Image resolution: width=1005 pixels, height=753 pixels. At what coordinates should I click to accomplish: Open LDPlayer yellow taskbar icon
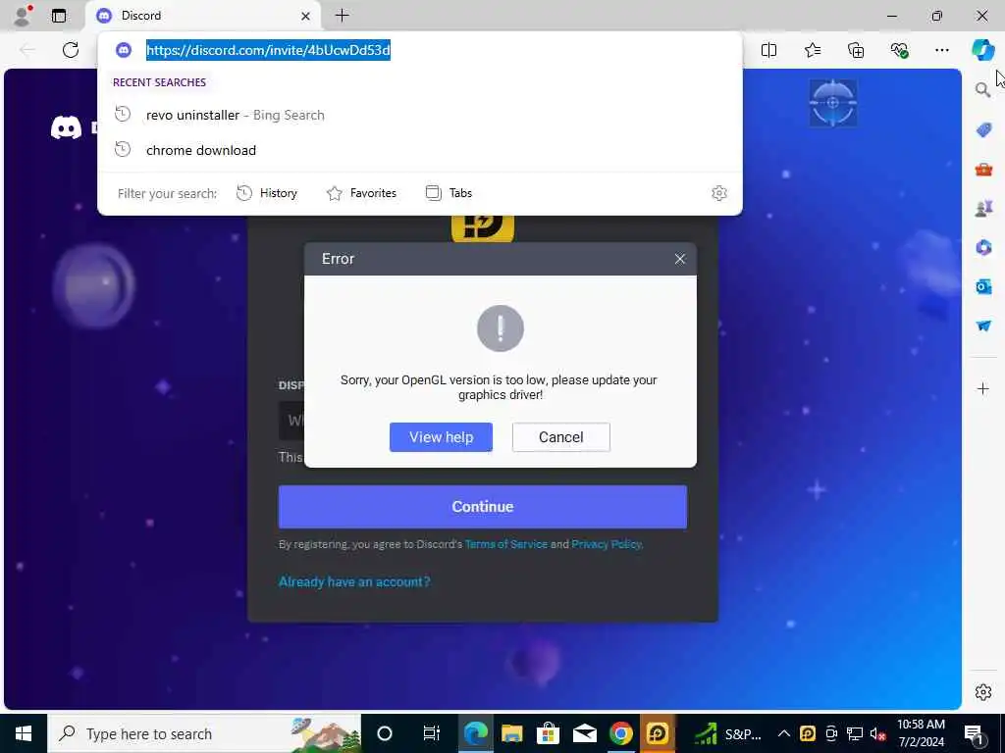pos(657,733)
